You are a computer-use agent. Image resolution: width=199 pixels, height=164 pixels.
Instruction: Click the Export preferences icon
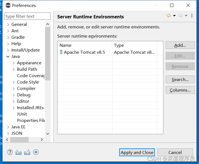[27, 152]
